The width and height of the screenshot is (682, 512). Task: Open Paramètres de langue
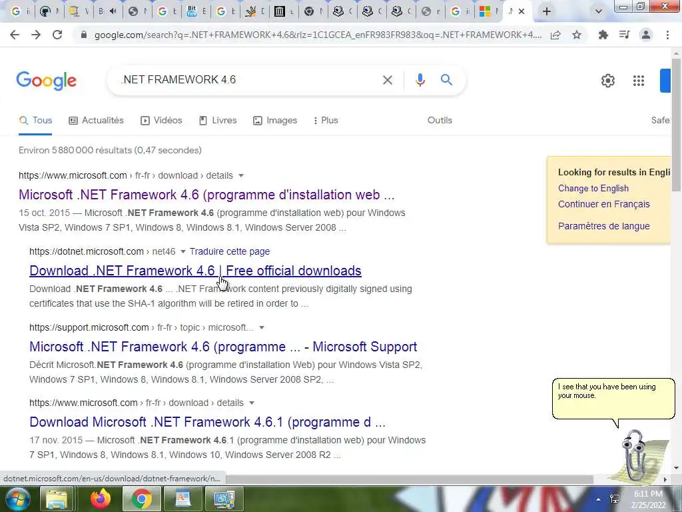(x=603, y=227)
